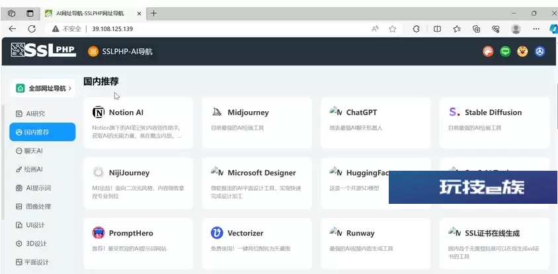Viewport: 558px width, 274px height.
Task: Close the AI网址导航 browser tab
Action: click(x=139, y=13)
